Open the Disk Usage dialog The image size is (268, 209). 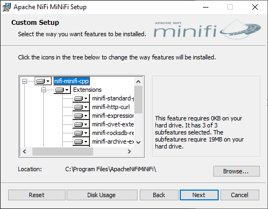(102, 195)
